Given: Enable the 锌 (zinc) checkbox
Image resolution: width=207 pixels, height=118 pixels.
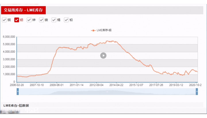Looking at the screenshot, I should click(29, 20).
